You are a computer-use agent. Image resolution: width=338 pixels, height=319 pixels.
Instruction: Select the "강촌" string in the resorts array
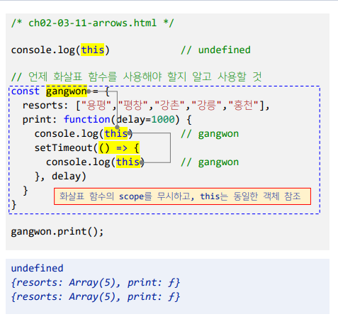pyautogui.click(x=169, y=105)
